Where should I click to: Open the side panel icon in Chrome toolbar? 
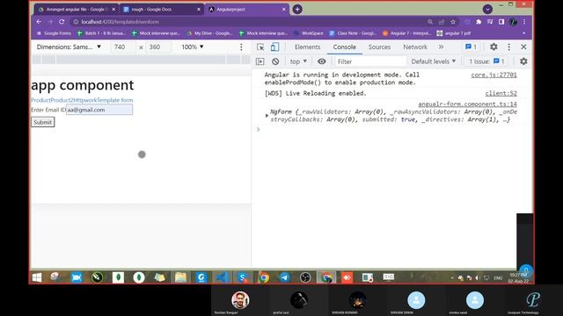click(501, 22)
